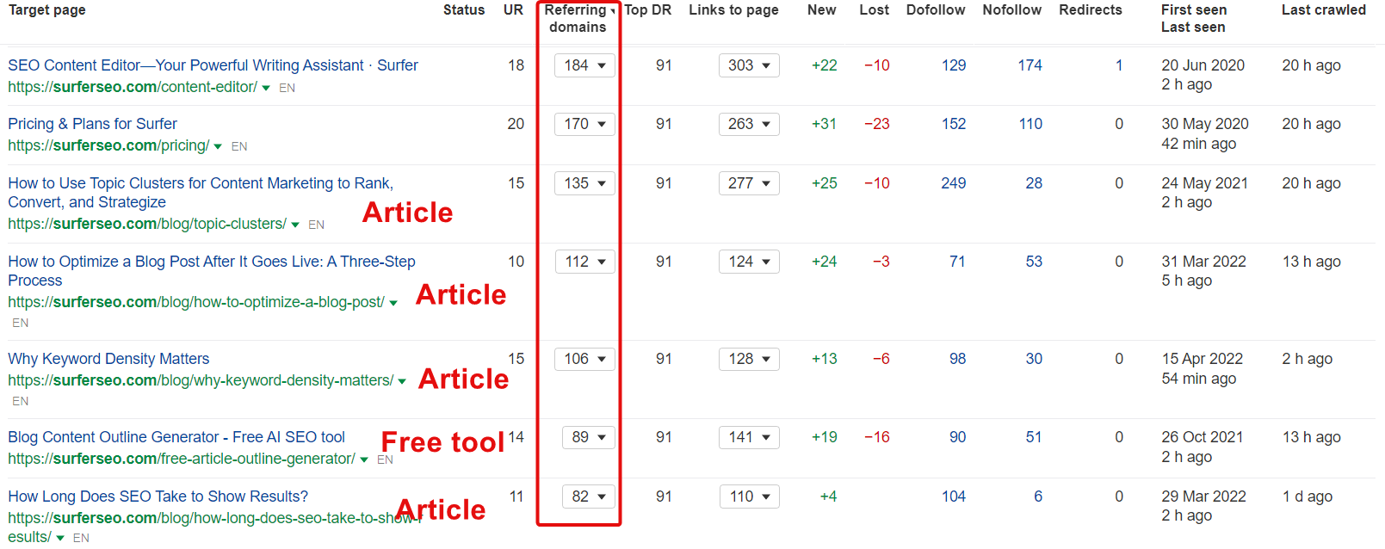Sort by Referring domains column header

point(578,18)
